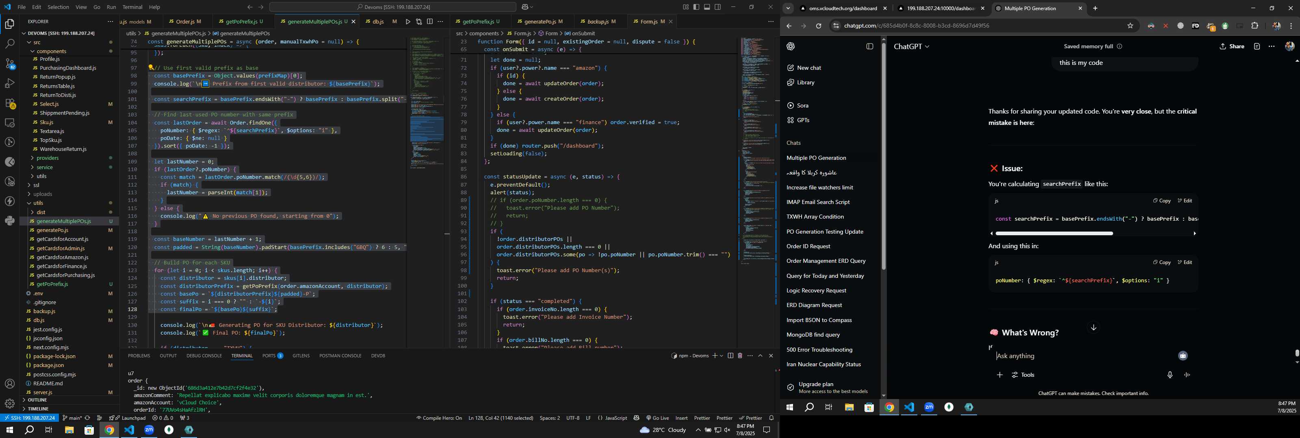Switch to the PORTS panel tab
1300x438 pixels.
coord(273,356)
